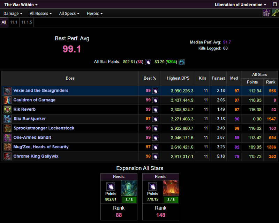Click the All Stars Points column header

click(x=252, y=82)
